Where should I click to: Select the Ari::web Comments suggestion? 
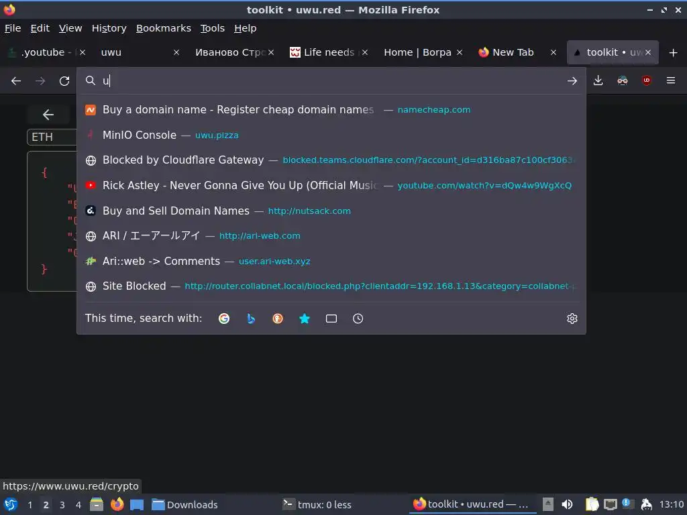pyautogui.click(x=331, y=262)
